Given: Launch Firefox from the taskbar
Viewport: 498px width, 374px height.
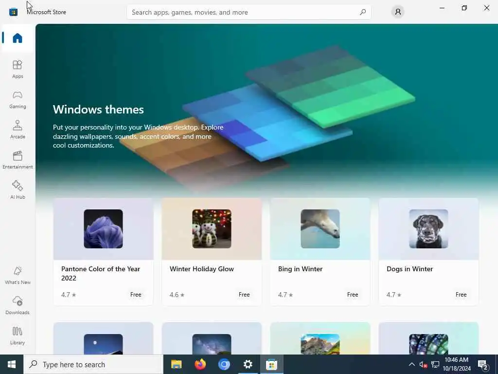Looking at the screenshot, I should pos(200,364).
